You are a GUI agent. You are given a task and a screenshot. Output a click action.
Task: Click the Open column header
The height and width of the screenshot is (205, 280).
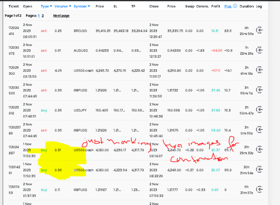tap(27, 6)
